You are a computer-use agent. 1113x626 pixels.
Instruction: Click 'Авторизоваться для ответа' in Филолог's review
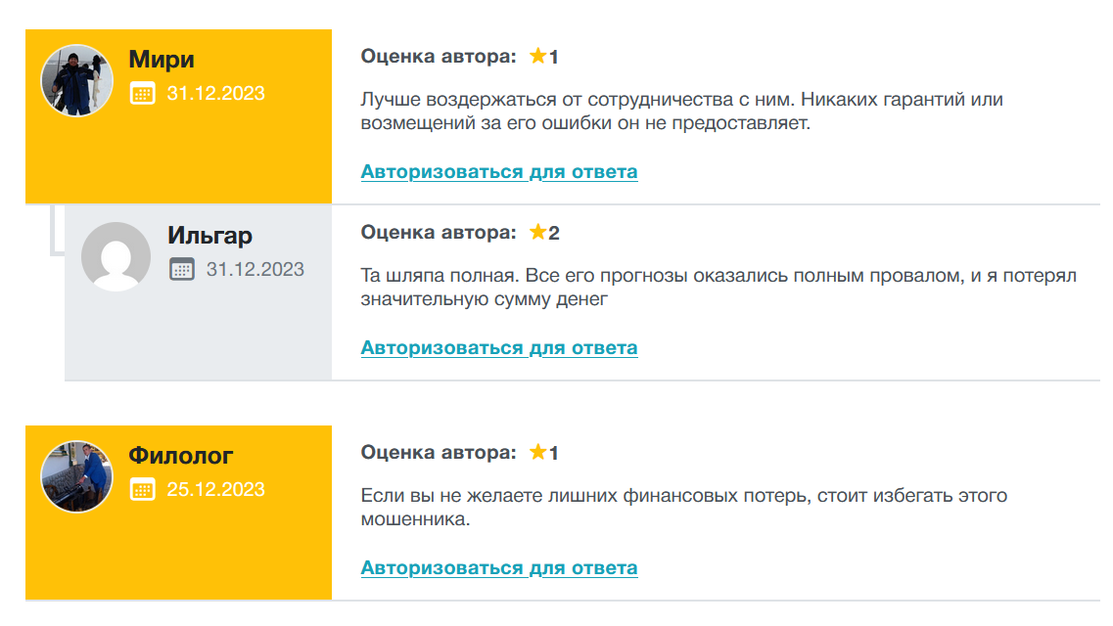499,566
